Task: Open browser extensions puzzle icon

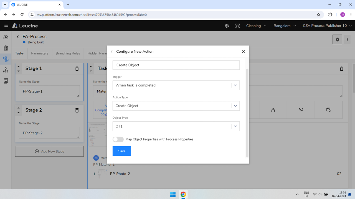Action: point(330,15)
